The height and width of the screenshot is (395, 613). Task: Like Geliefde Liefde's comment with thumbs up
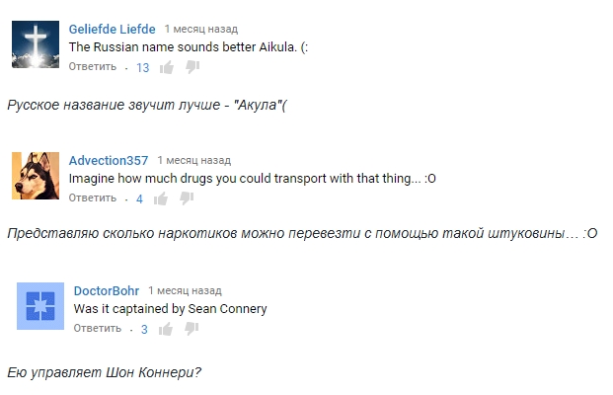click(x=167, y=67)
